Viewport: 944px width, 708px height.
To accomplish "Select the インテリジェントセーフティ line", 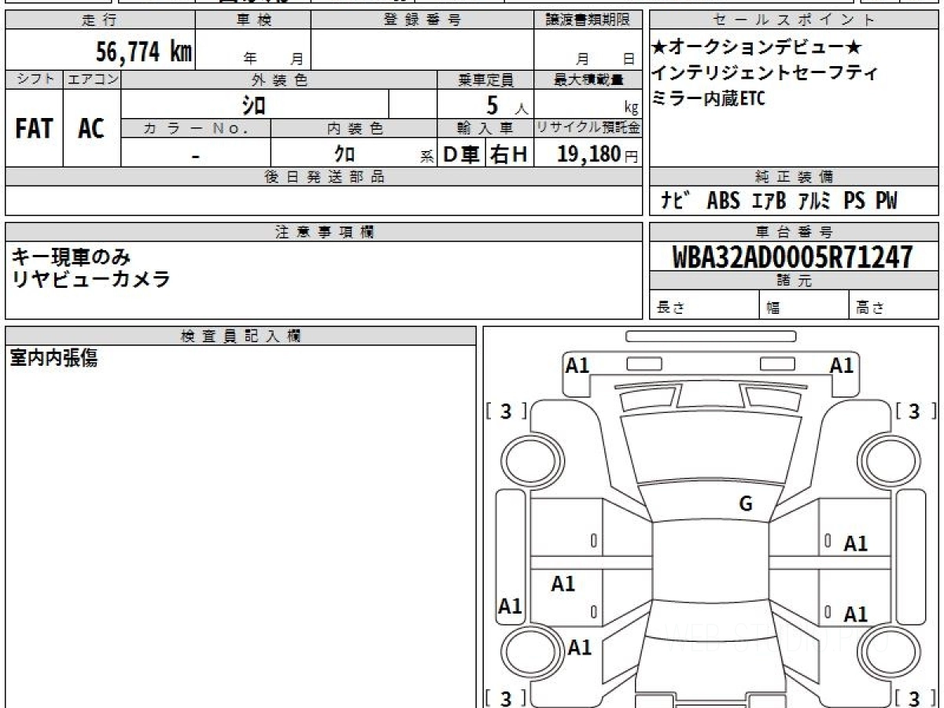I will [x=765, y=73].
